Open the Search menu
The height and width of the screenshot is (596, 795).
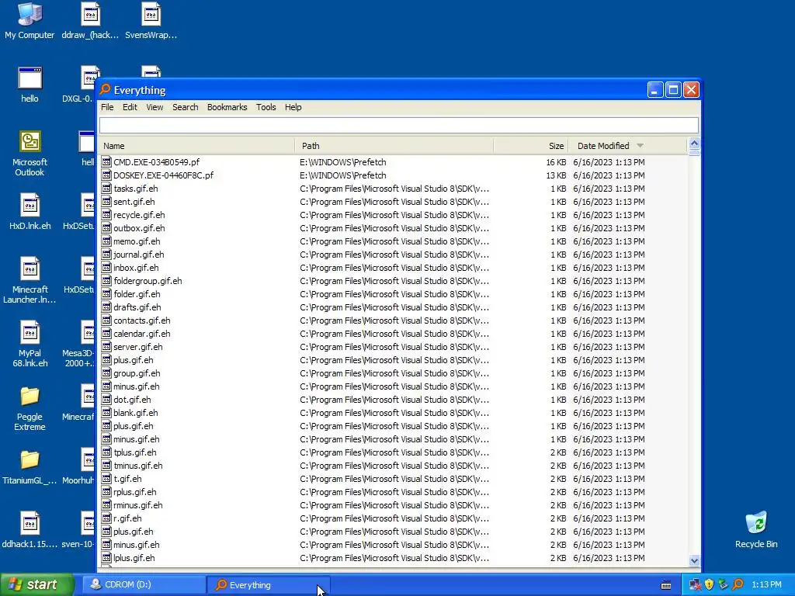point(185,107)
